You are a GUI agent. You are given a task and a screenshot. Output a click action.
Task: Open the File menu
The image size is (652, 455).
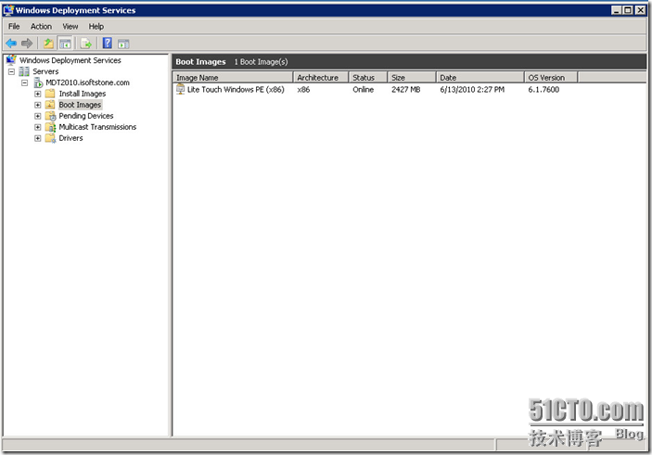(x=14, y=27)
